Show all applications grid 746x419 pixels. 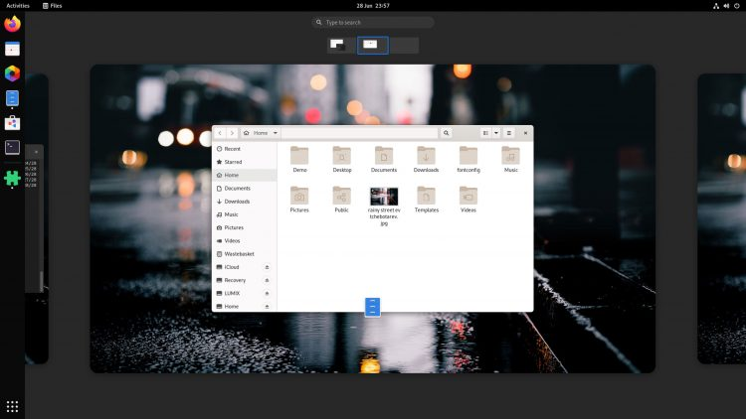(12, 407)
